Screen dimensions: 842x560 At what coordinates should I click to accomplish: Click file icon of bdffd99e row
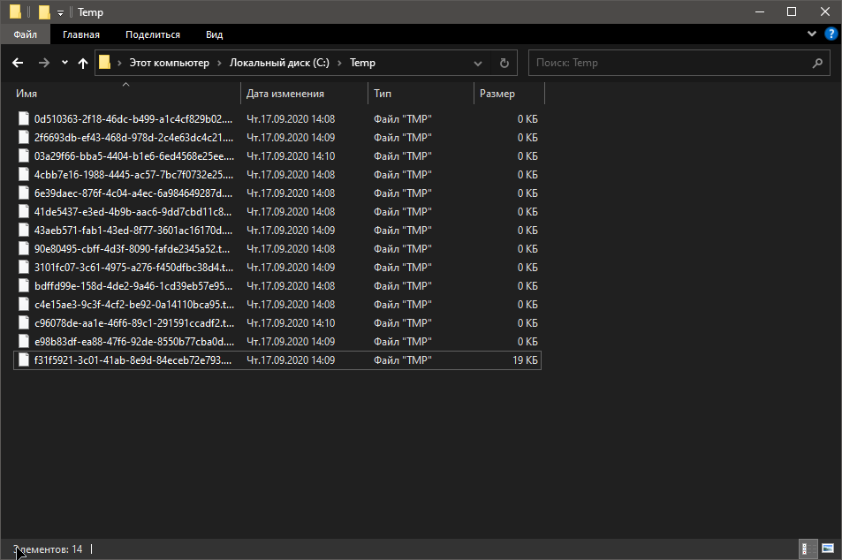[24, 285]
